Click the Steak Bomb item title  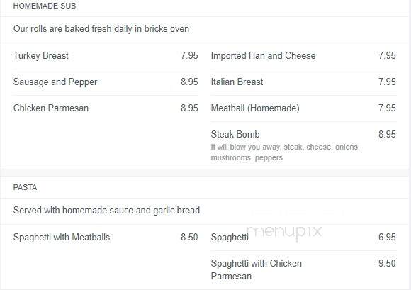(x=235, y=134)
